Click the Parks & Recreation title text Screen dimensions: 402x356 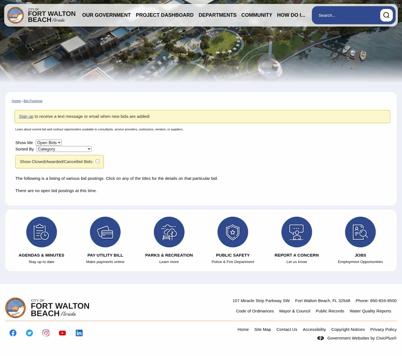169,255
